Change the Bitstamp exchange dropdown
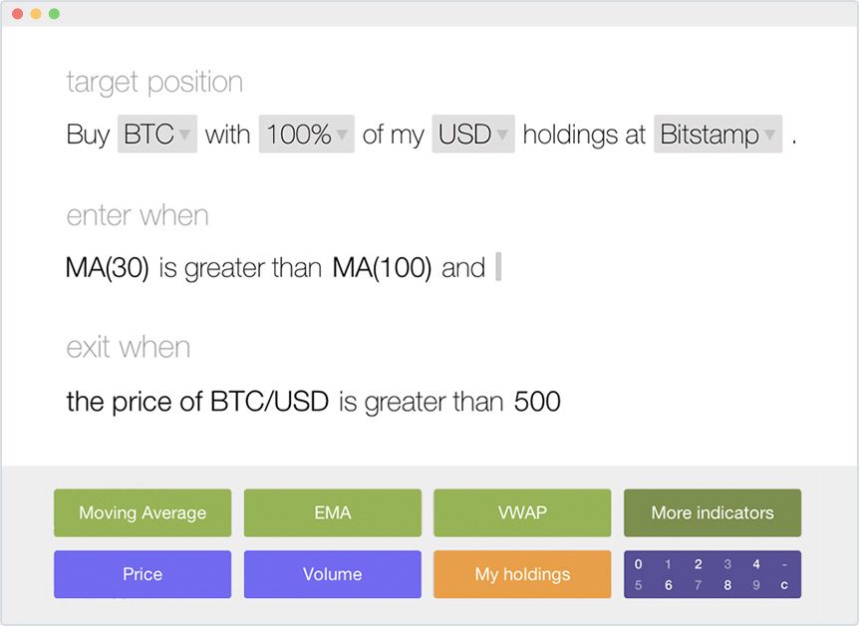 pos(717,134)
